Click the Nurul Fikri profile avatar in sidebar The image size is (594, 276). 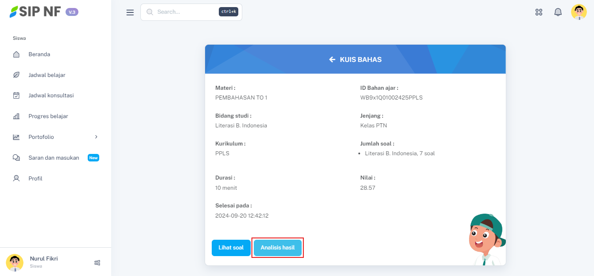coord(15,262)
